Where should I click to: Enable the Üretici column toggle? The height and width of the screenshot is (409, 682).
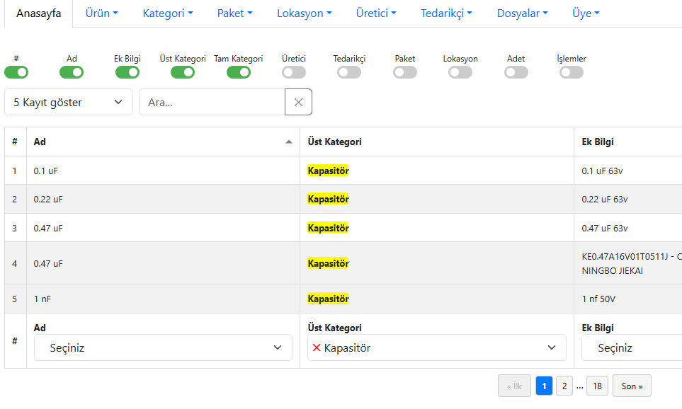point(294,72)
